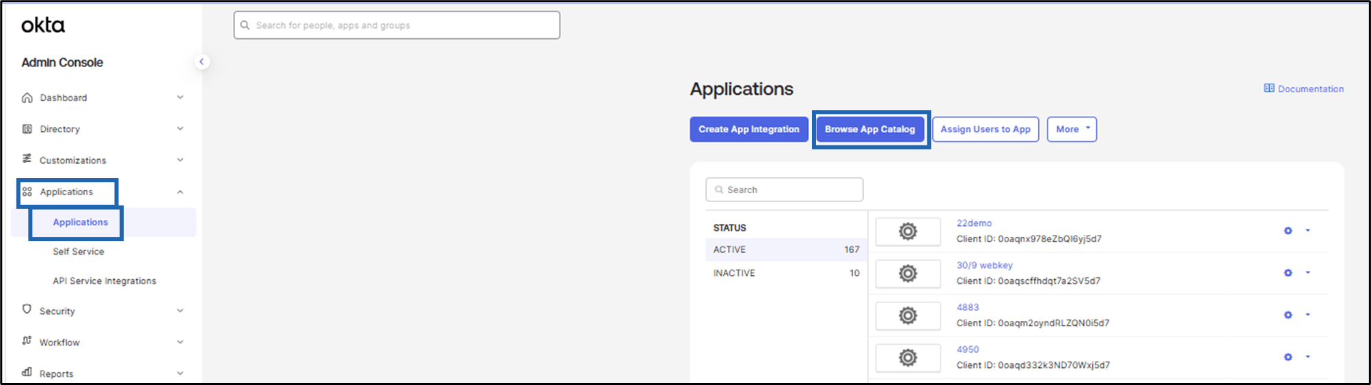The width and height of the screenshot is (1371, 385).
Task: Select Directory in the sidebar
Action: pyautogui.click(x=60, y=129)
